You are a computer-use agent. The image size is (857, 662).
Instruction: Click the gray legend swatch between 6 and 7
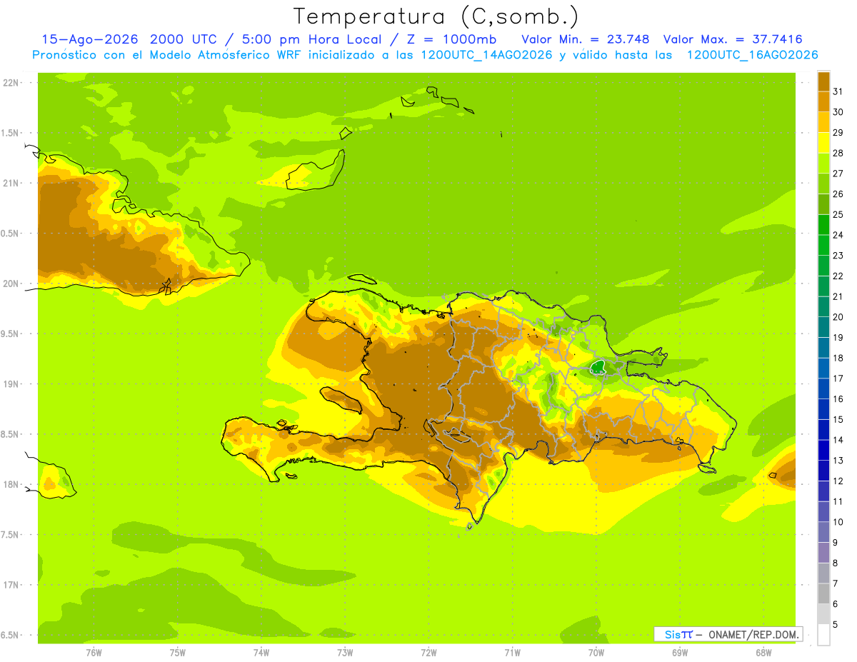(823, 593)
